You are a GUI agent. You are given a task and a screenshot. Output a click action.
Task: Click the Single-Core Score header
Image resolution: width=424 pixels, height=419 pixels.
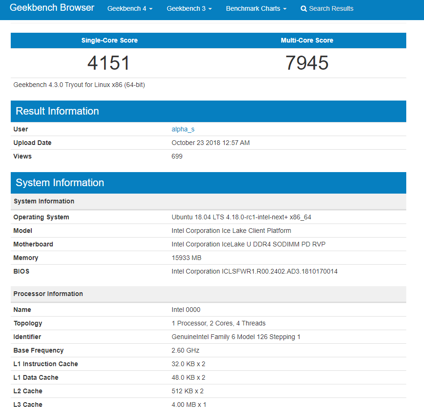click(110, 40)
